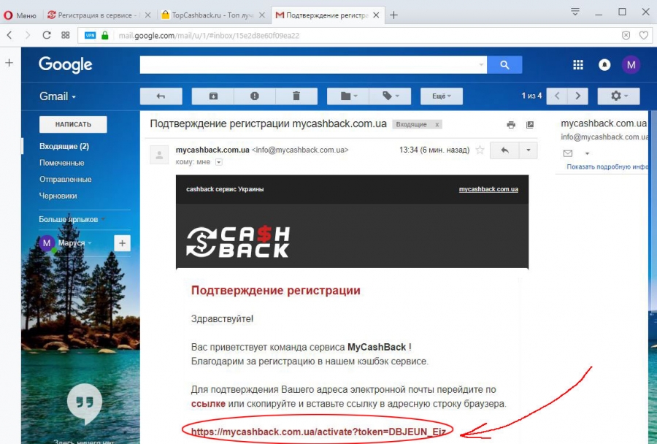Open the ad blocker shield icon

tap(626, 36)
